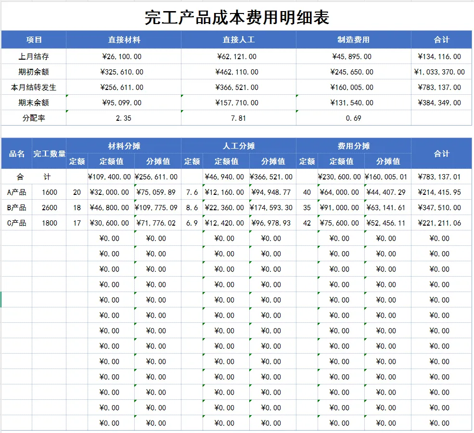Click the 完工数量 header cell

49,153
